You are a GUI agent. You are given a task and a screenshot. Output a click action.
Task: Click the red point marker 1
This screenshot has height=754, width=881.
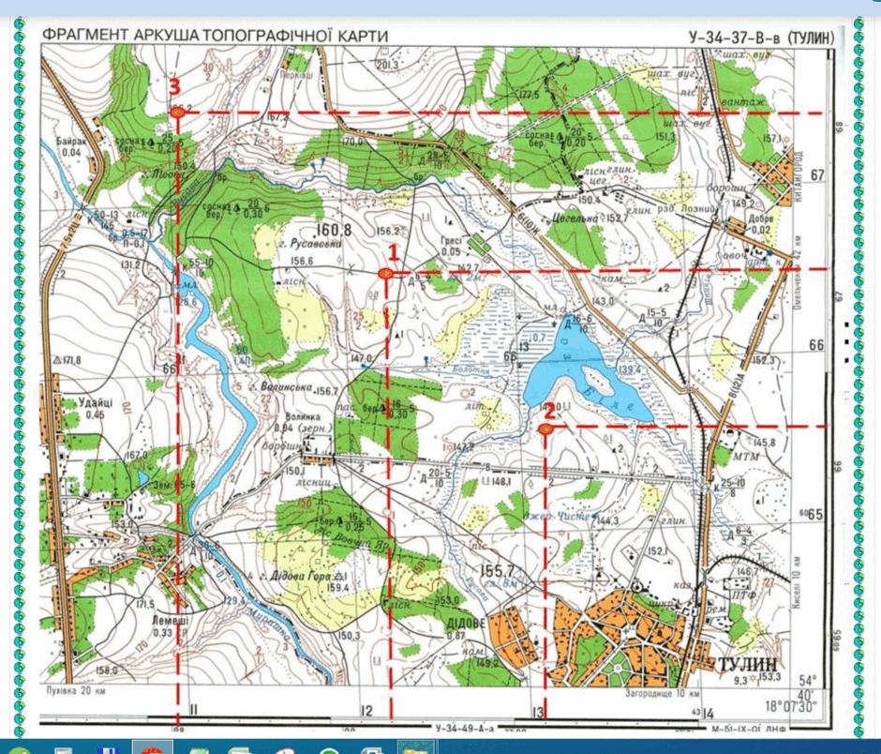(385, 273)
